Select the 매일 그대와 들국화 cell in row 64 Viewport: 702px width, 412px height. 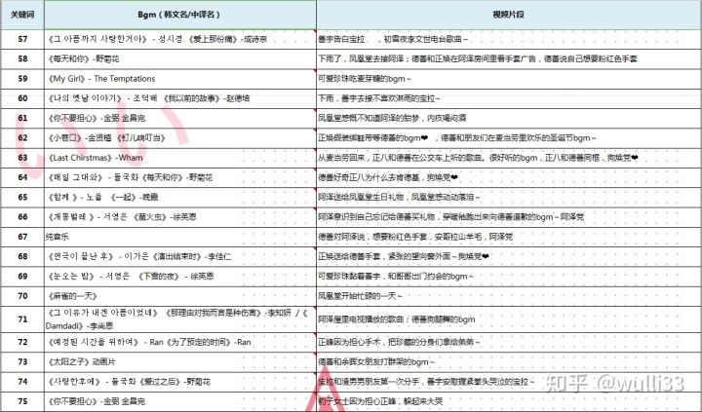(180, 177)
